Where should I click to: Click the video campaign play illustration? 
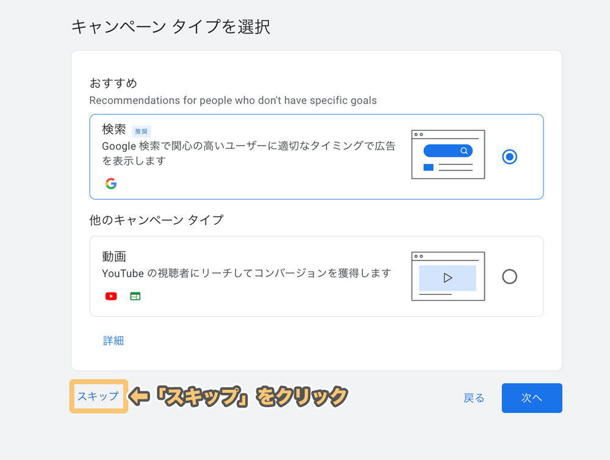pos(448,277)
